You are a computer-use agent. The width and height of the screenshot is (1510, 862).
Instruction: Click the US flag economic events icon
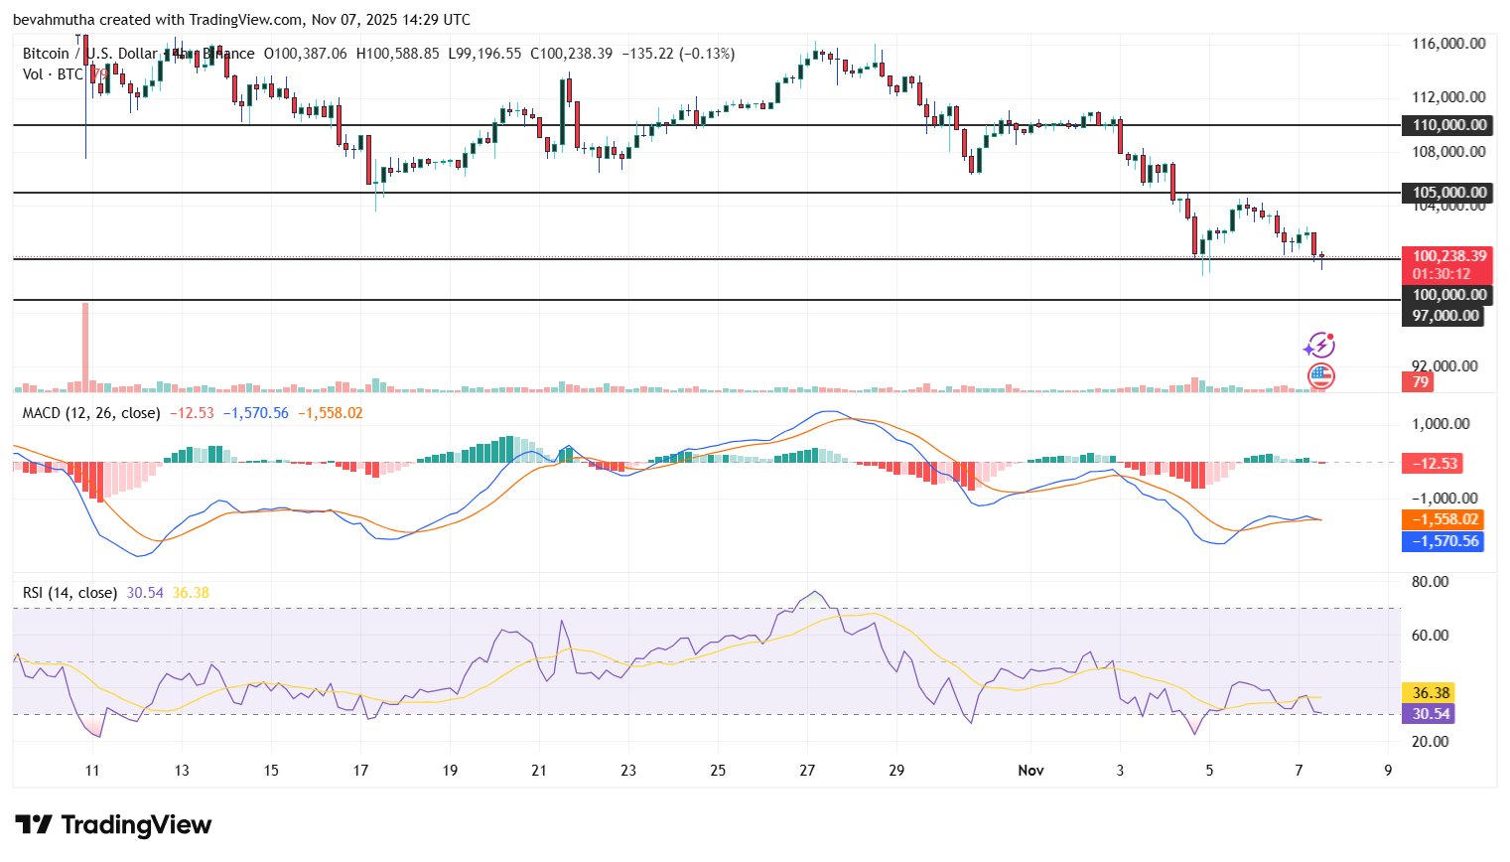pyautogui.click(x=1320, y=377)
